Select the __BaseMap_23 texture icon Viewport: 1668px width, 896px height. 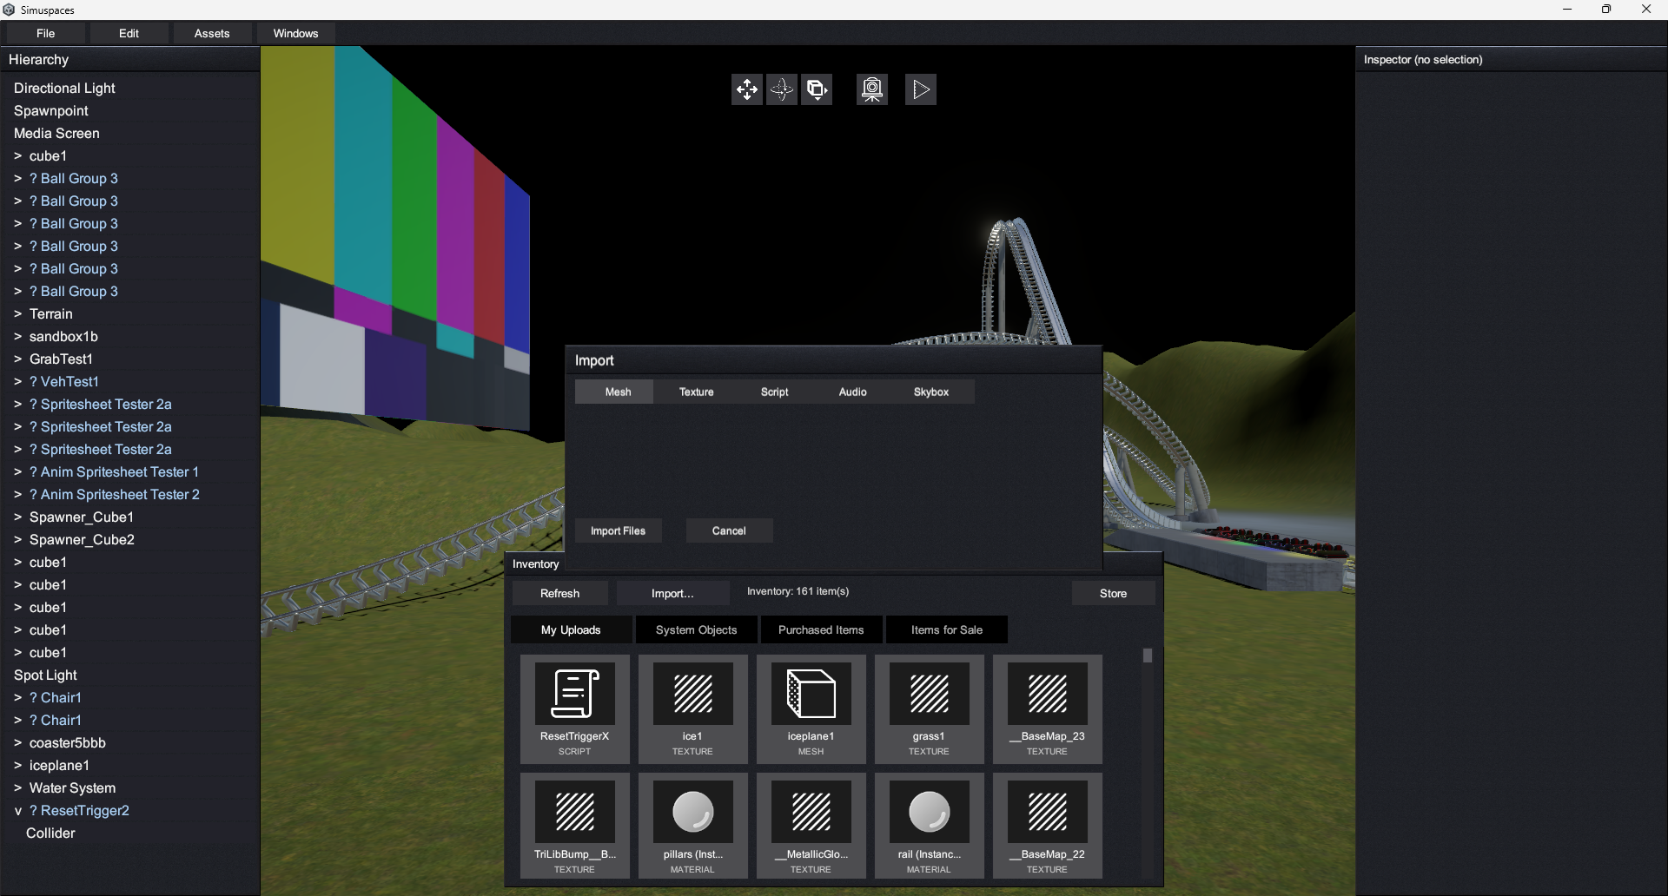(1047, 694)
